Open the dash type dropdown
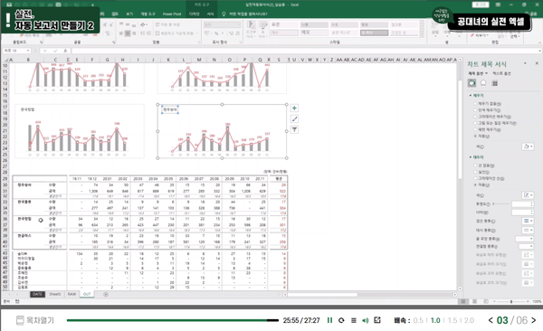Screen dimensions: 543x331 pyautogui.click(x=528, y=231)
